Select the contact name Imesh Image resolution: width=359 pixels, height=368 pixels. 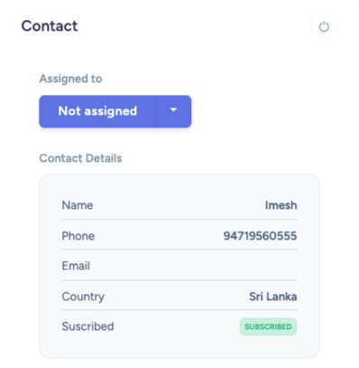click(x=281, y=205)
